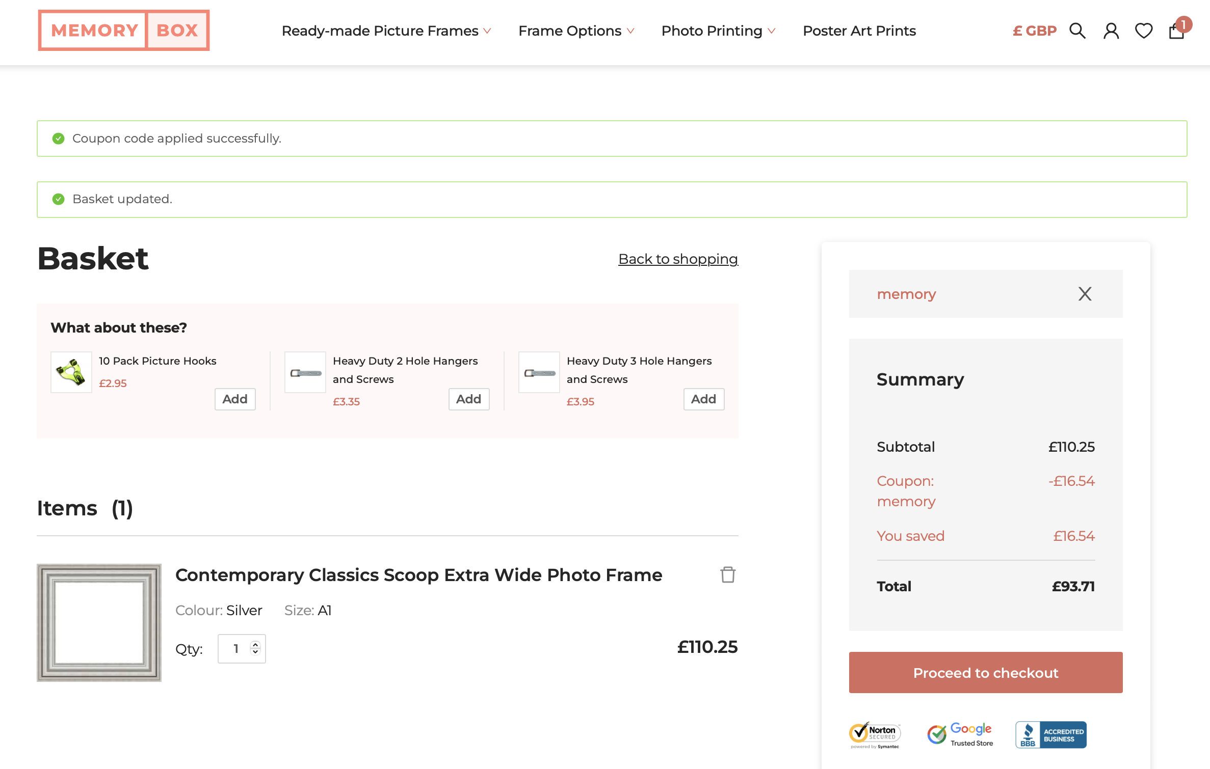The image size is (1210, 769).
Task: Remove the memory coupon with the X
Action: tap(1085, 294)
